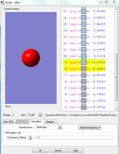This screenshot has height=154, width=119.
Task: Select orbital energy value -0.51532
Action: coord(98,82)
